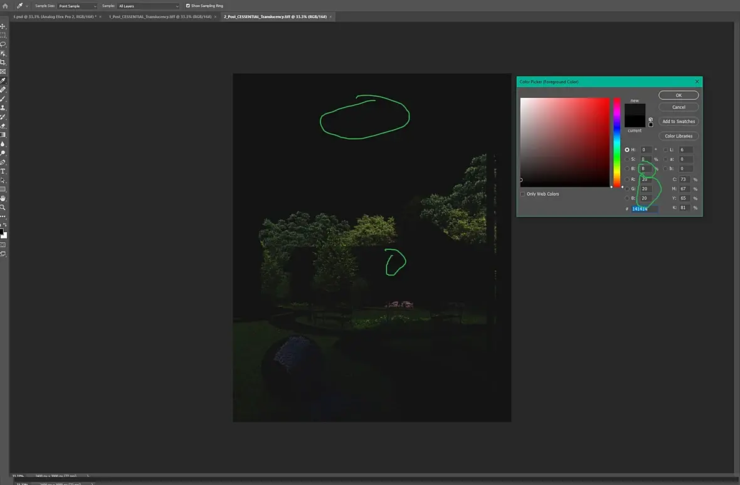Select the Zoom tool
The height and width of the screenshot is (485, 740).
point(3,207)
